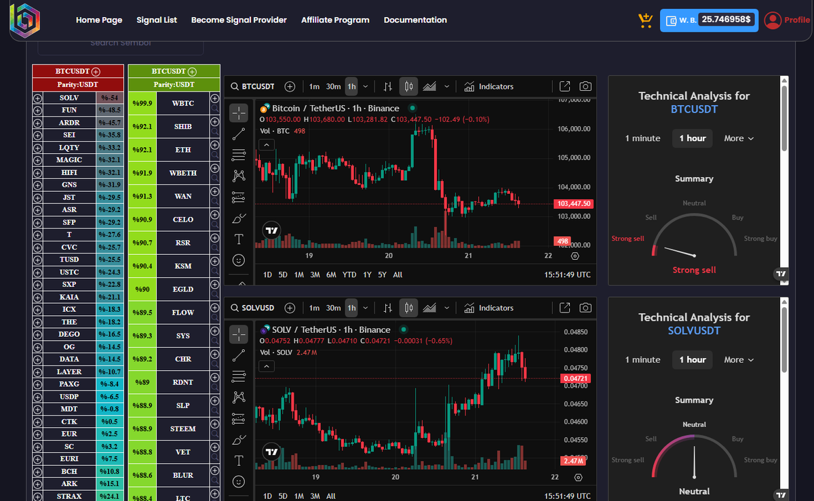Viewport: 814px width, 501px height.
Task: Open Indicators in BTCUSDT chart
Action: (x=489, y=86)
